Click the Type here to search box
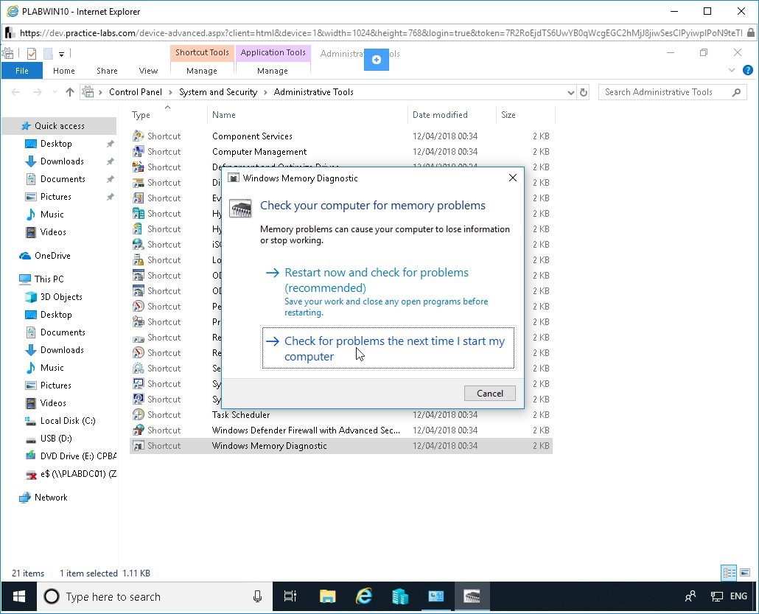 coord(155,596)
